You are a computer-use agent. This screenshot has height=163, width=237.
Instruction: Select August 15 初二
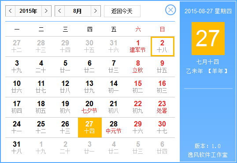coord(138,87)
